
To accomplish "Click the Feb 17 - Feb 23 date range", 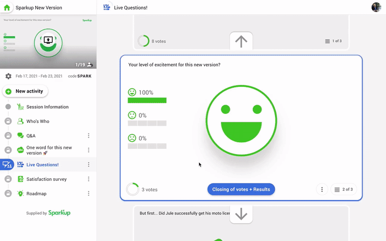I will [x=39, y=76].
